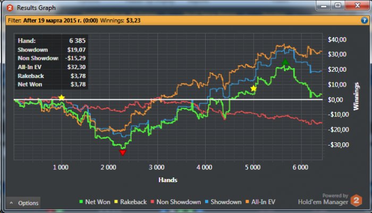Image resolution: width=372 pixels, height=213 pixels.
Task: Minimize the Results Graph window
Action: [x=324, y=6]
